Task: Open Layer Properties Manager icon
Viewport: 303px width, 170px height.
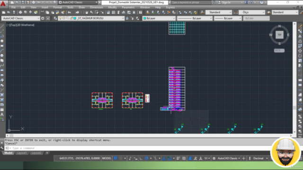Action: coord(55,18)
